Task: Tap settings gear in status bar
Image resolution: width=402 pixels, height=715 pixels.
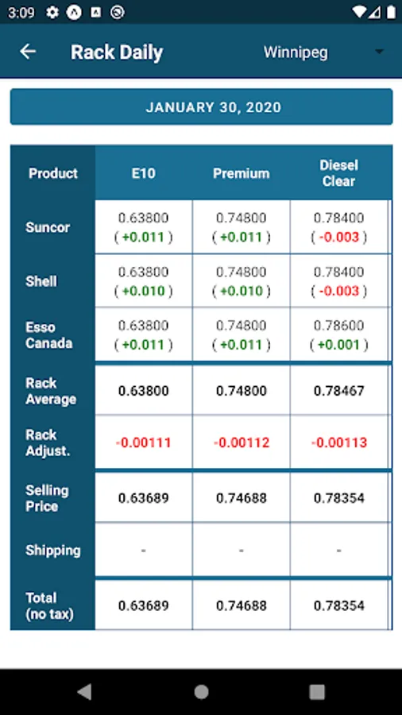Action: [x=52, y=12]
